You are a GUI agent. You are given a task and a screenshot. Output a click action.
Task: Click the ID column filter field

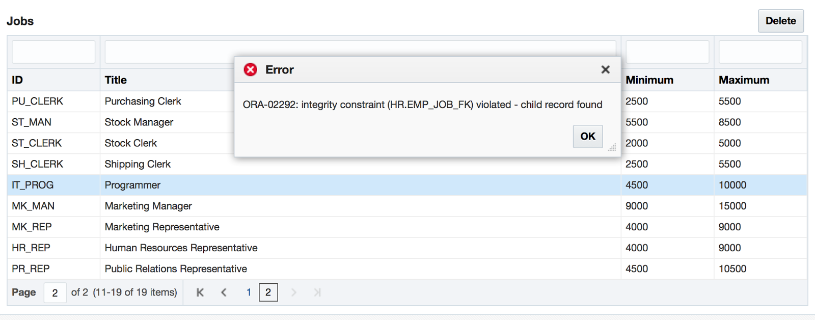53,52
